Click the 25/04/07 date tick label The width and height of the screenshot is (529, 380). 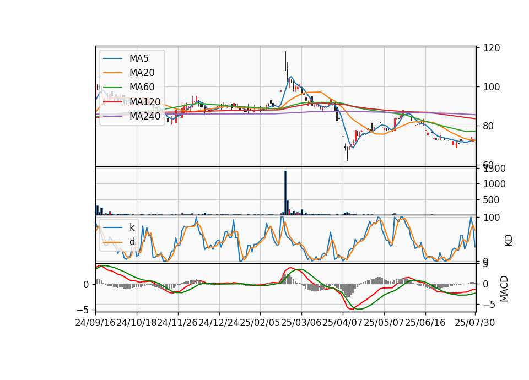[343, 323]
